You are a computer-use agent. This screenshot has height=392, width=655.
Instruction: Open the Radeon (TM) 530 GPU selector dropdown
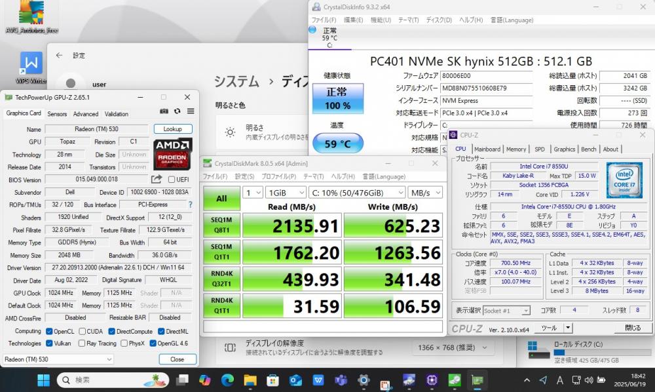[58, 359]
